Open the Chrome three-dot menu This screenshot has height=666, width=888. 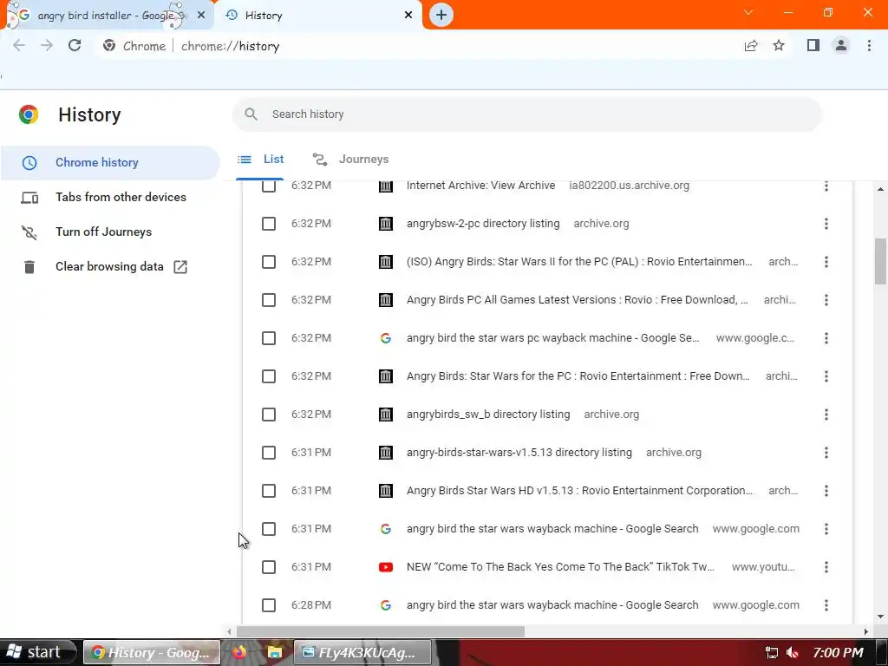(x=869, y=45)
